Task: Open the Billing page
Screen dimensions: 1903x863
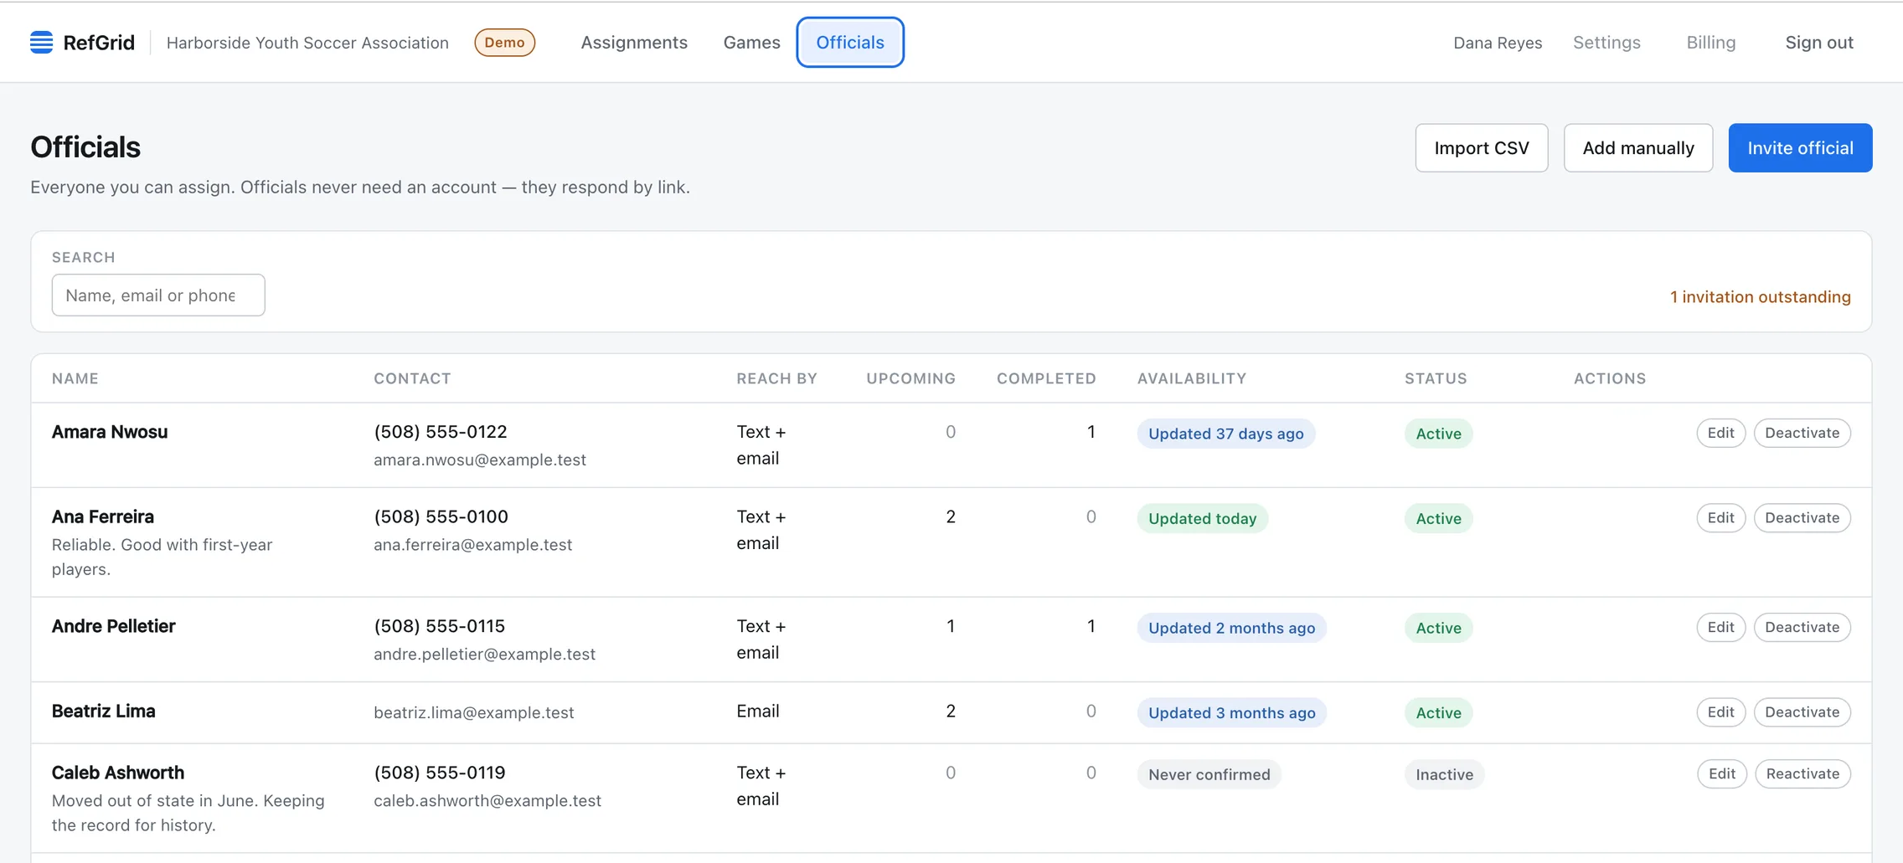Action: [1710, 42]
